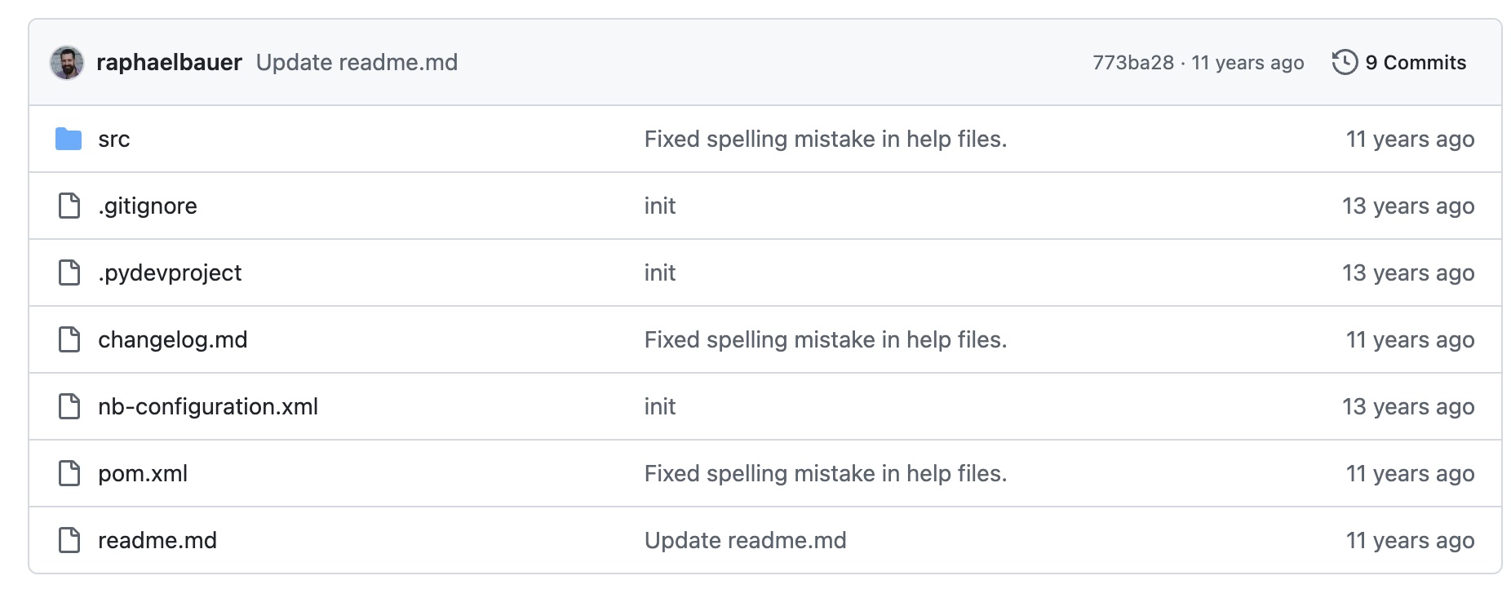This screenshot has width=1511, height=589.
Task: Open the readme.md file name
Action: 157,541
